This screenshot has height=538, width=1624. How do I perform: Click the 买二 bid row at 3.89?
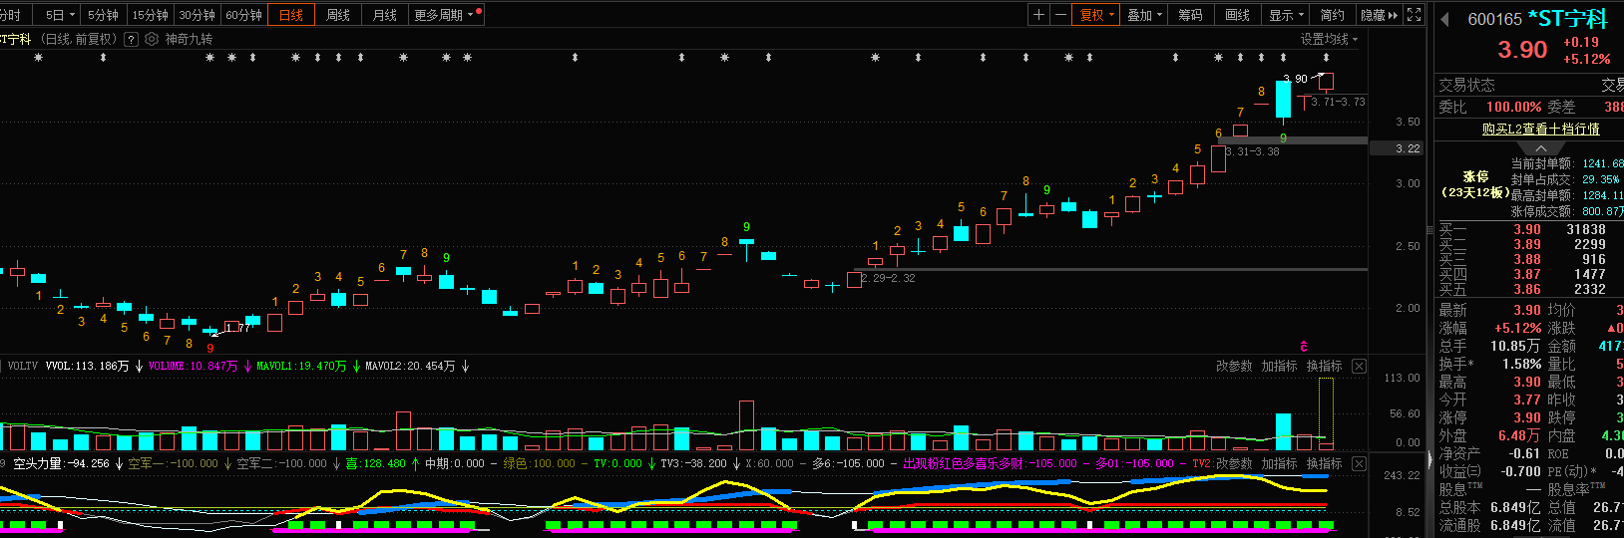coord(1529,244)
